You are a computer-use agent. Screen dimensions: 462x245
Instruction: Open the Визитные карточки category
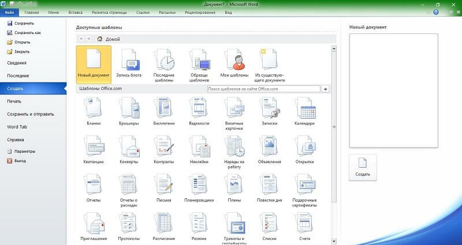pyautogui.click(x=234, y=114)
